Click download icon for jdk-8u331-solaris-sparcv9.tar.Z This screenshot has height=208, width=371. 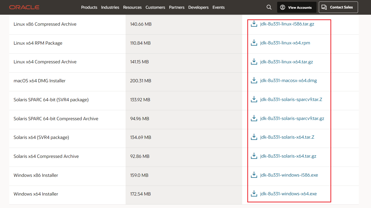(254, 99)
